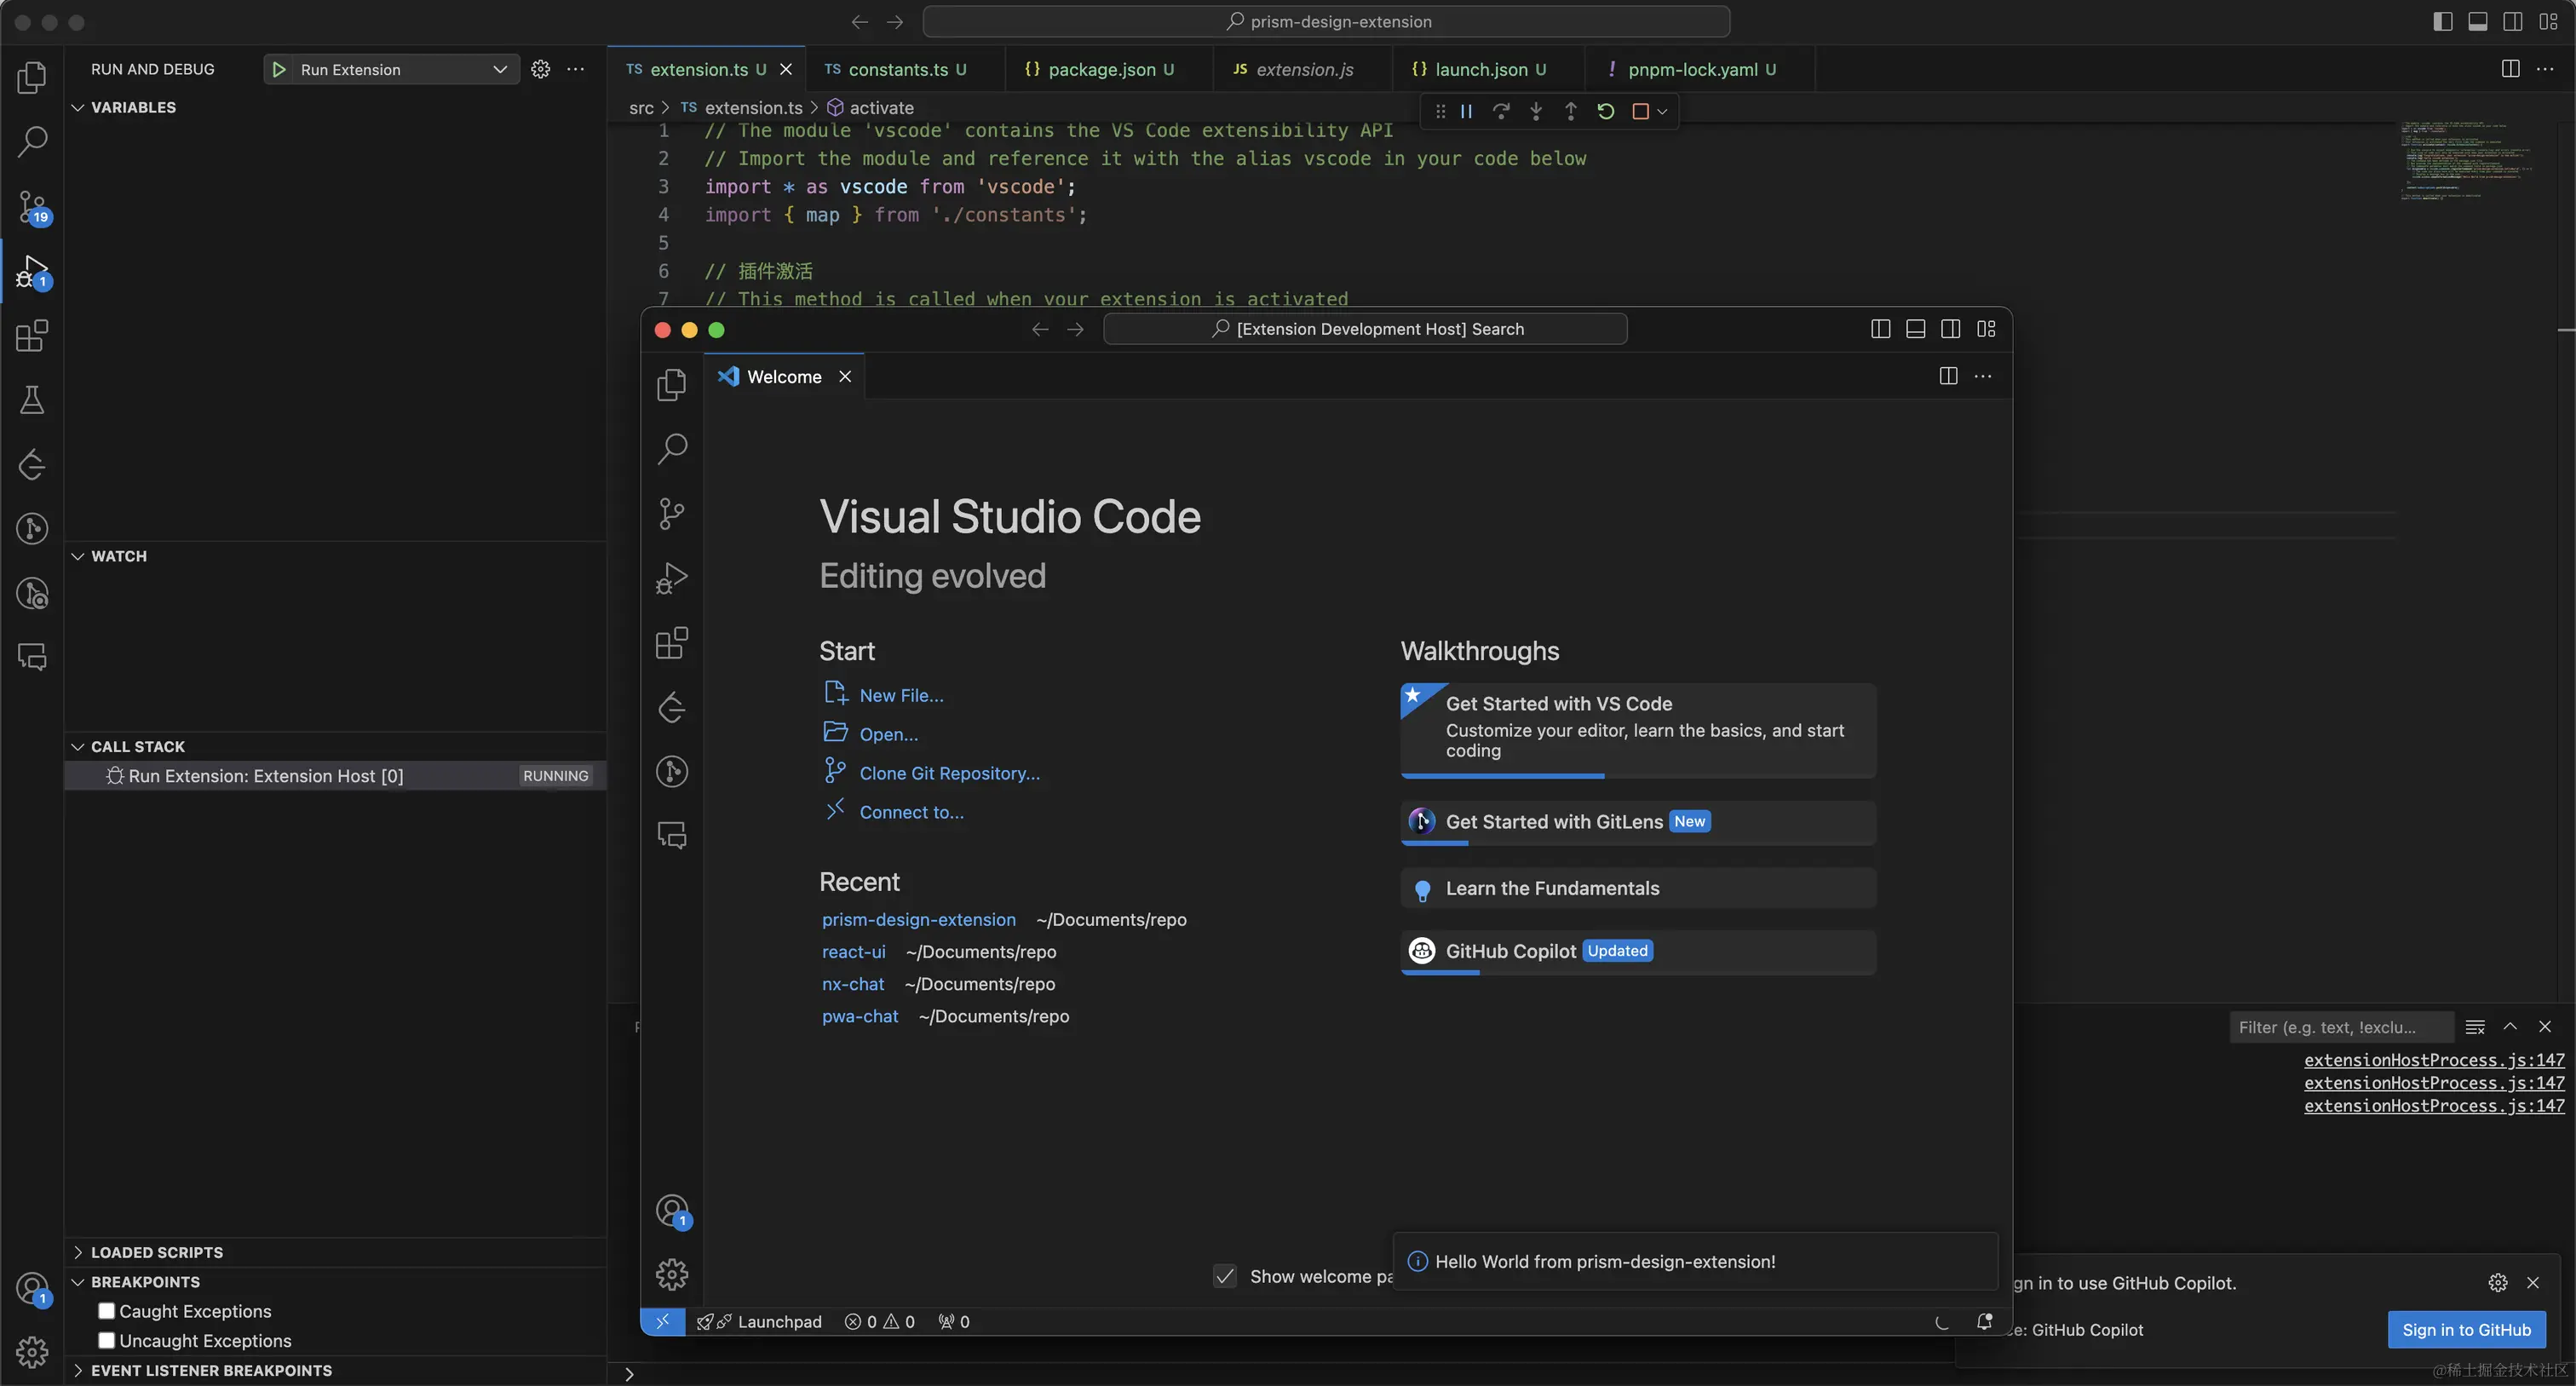Click the debug console filter field
Viewport: 2576px width, 1386px height.
tap(2338, 1027)
